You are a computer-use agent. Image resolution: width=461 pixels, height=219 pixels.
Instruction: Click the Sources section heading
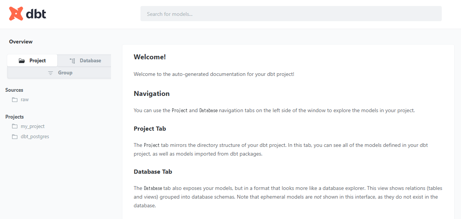tap(14, 90)
